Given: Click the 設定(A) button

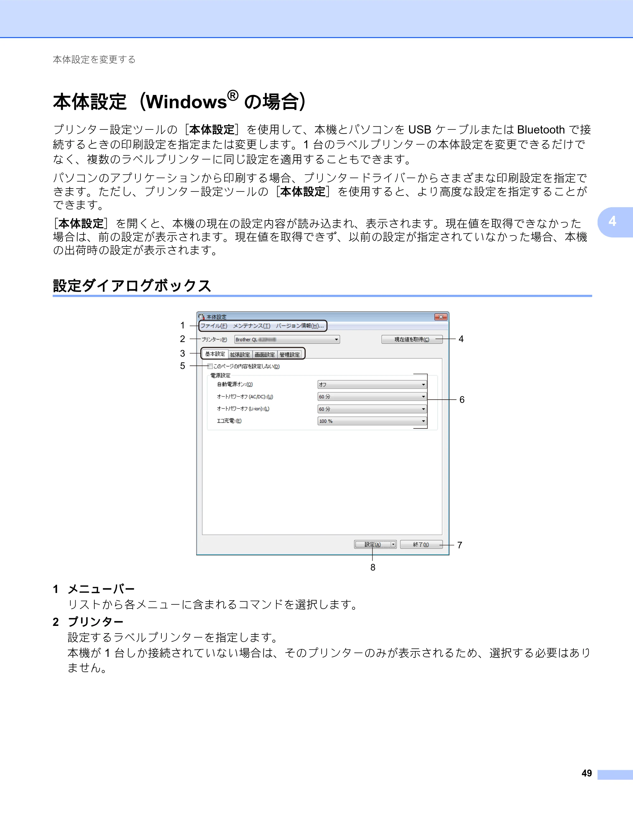Looking at the screenshot, I should click(x=373, y=544).
